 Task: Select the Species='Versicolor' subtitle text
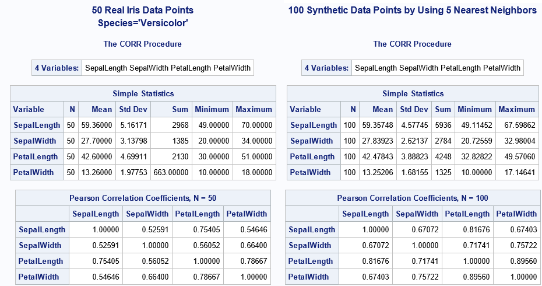(x=143, y=23)
